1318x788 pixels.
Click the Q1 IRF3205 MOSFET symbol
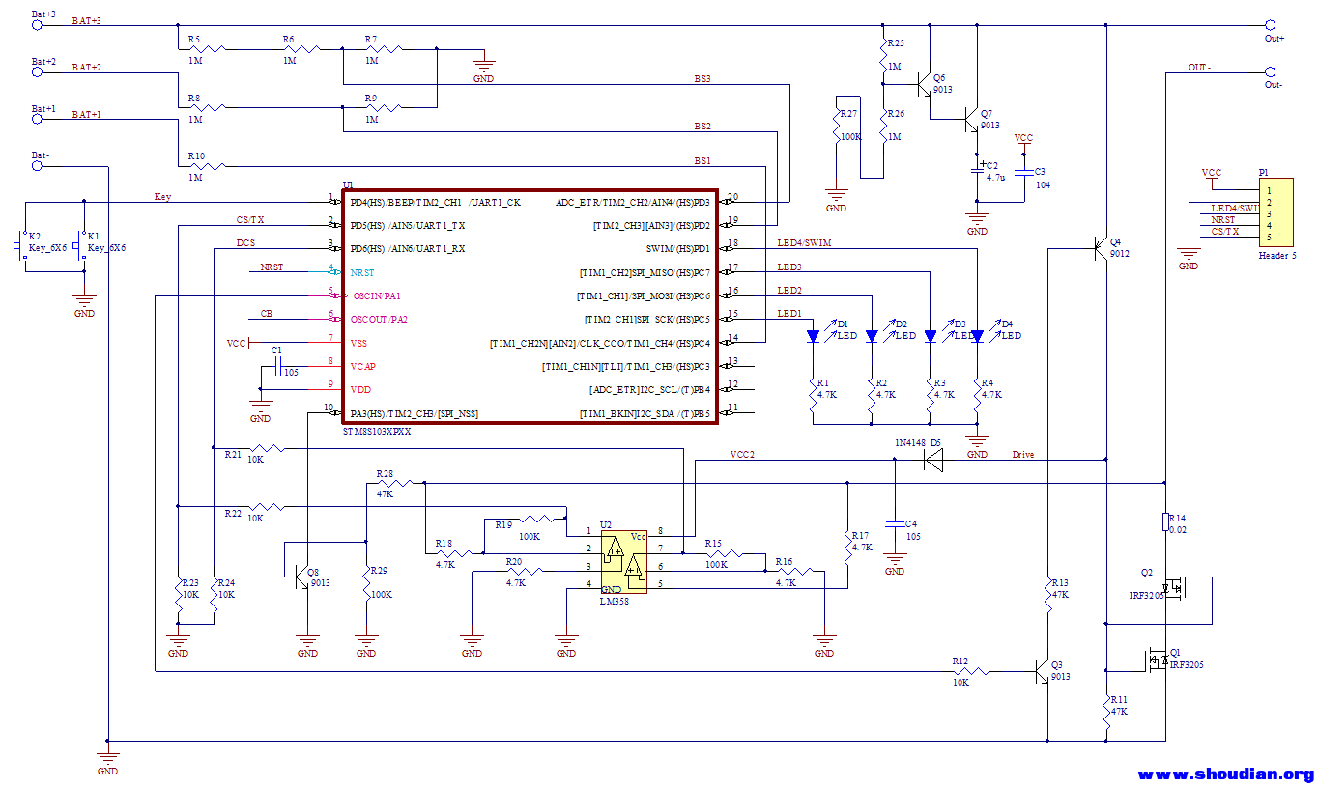pyautogui.click(x=1156, y=661)
